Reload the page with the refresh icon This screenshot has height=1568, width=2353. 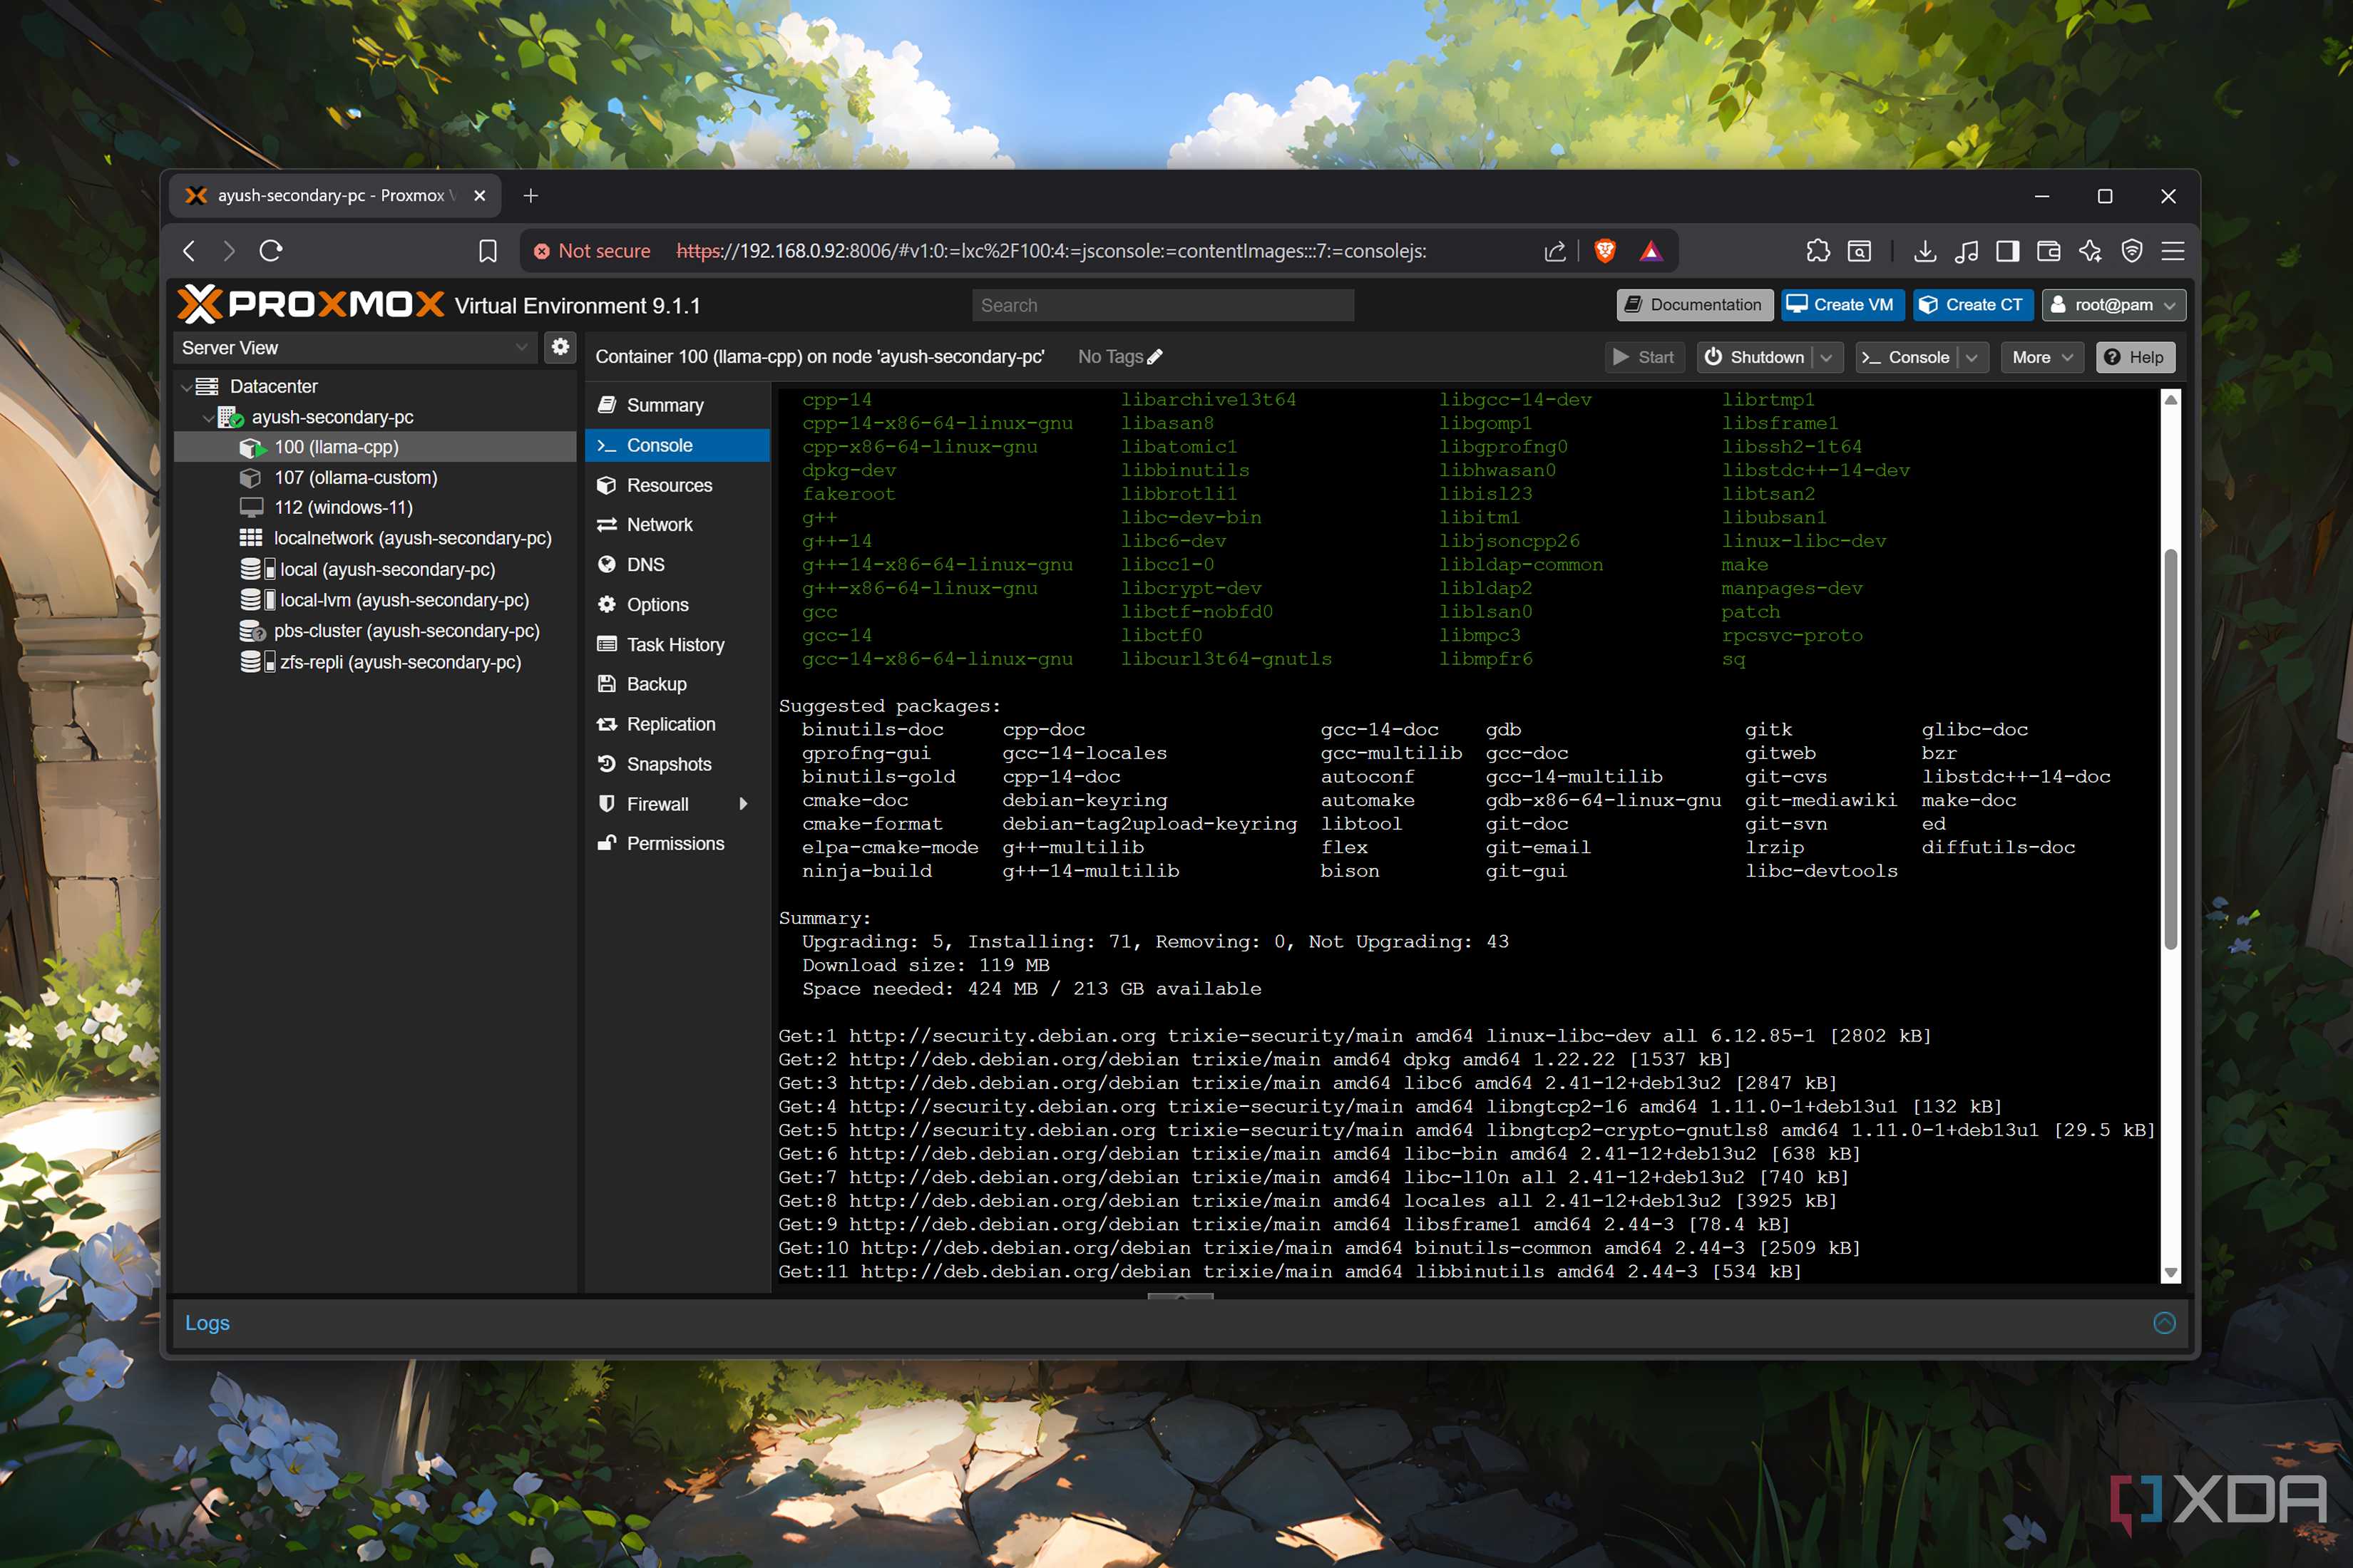[x=271, y=251]
